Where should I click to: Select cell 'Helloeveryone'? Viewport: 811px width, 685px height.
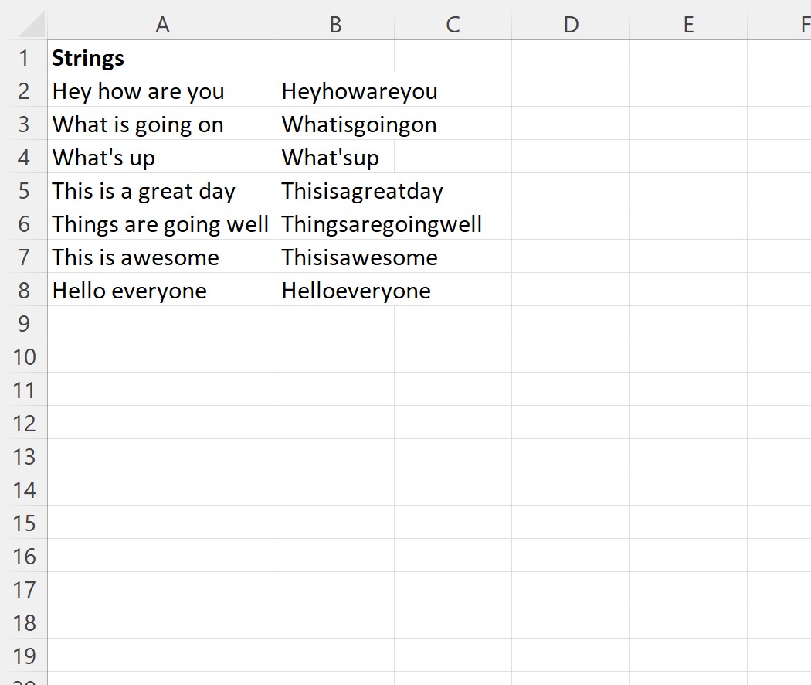[336, 289]
